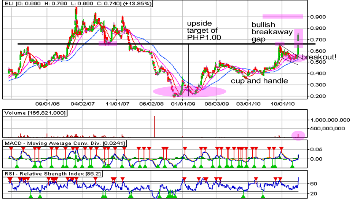Select the 'bullish breakaway gap' annotation text
The image size is (352, 200).
[x=272, y=32]
